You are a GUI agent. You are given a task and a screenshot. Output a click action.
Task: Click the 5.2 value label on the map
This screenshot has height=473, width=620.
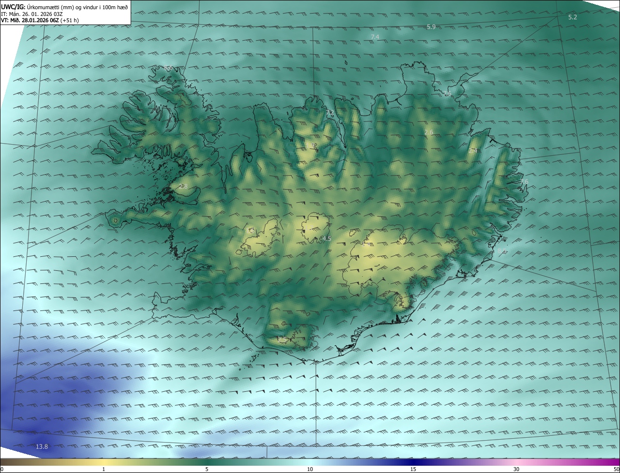[x=573, y=17]
